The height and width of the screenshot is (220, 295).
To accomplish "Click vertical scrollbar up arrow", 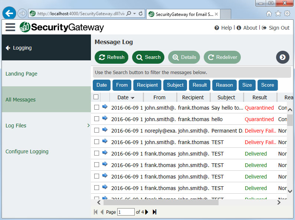I will point(290,110).
